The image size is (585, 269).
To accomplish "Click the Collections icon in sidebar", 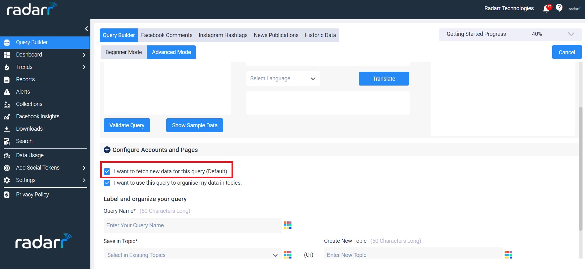I will [7, 104].
